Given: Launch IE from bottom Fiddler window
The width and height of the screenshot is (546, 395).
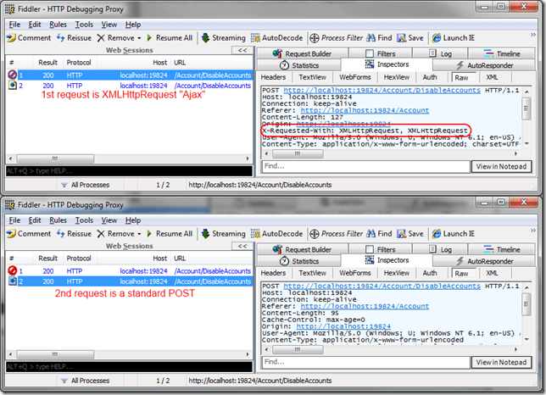Looking at the screenshot, I should [453, 234].
